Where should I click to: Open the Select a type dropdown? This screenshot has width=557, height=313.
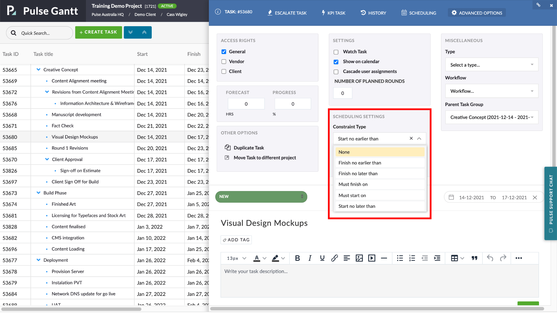tap(491, 65)
